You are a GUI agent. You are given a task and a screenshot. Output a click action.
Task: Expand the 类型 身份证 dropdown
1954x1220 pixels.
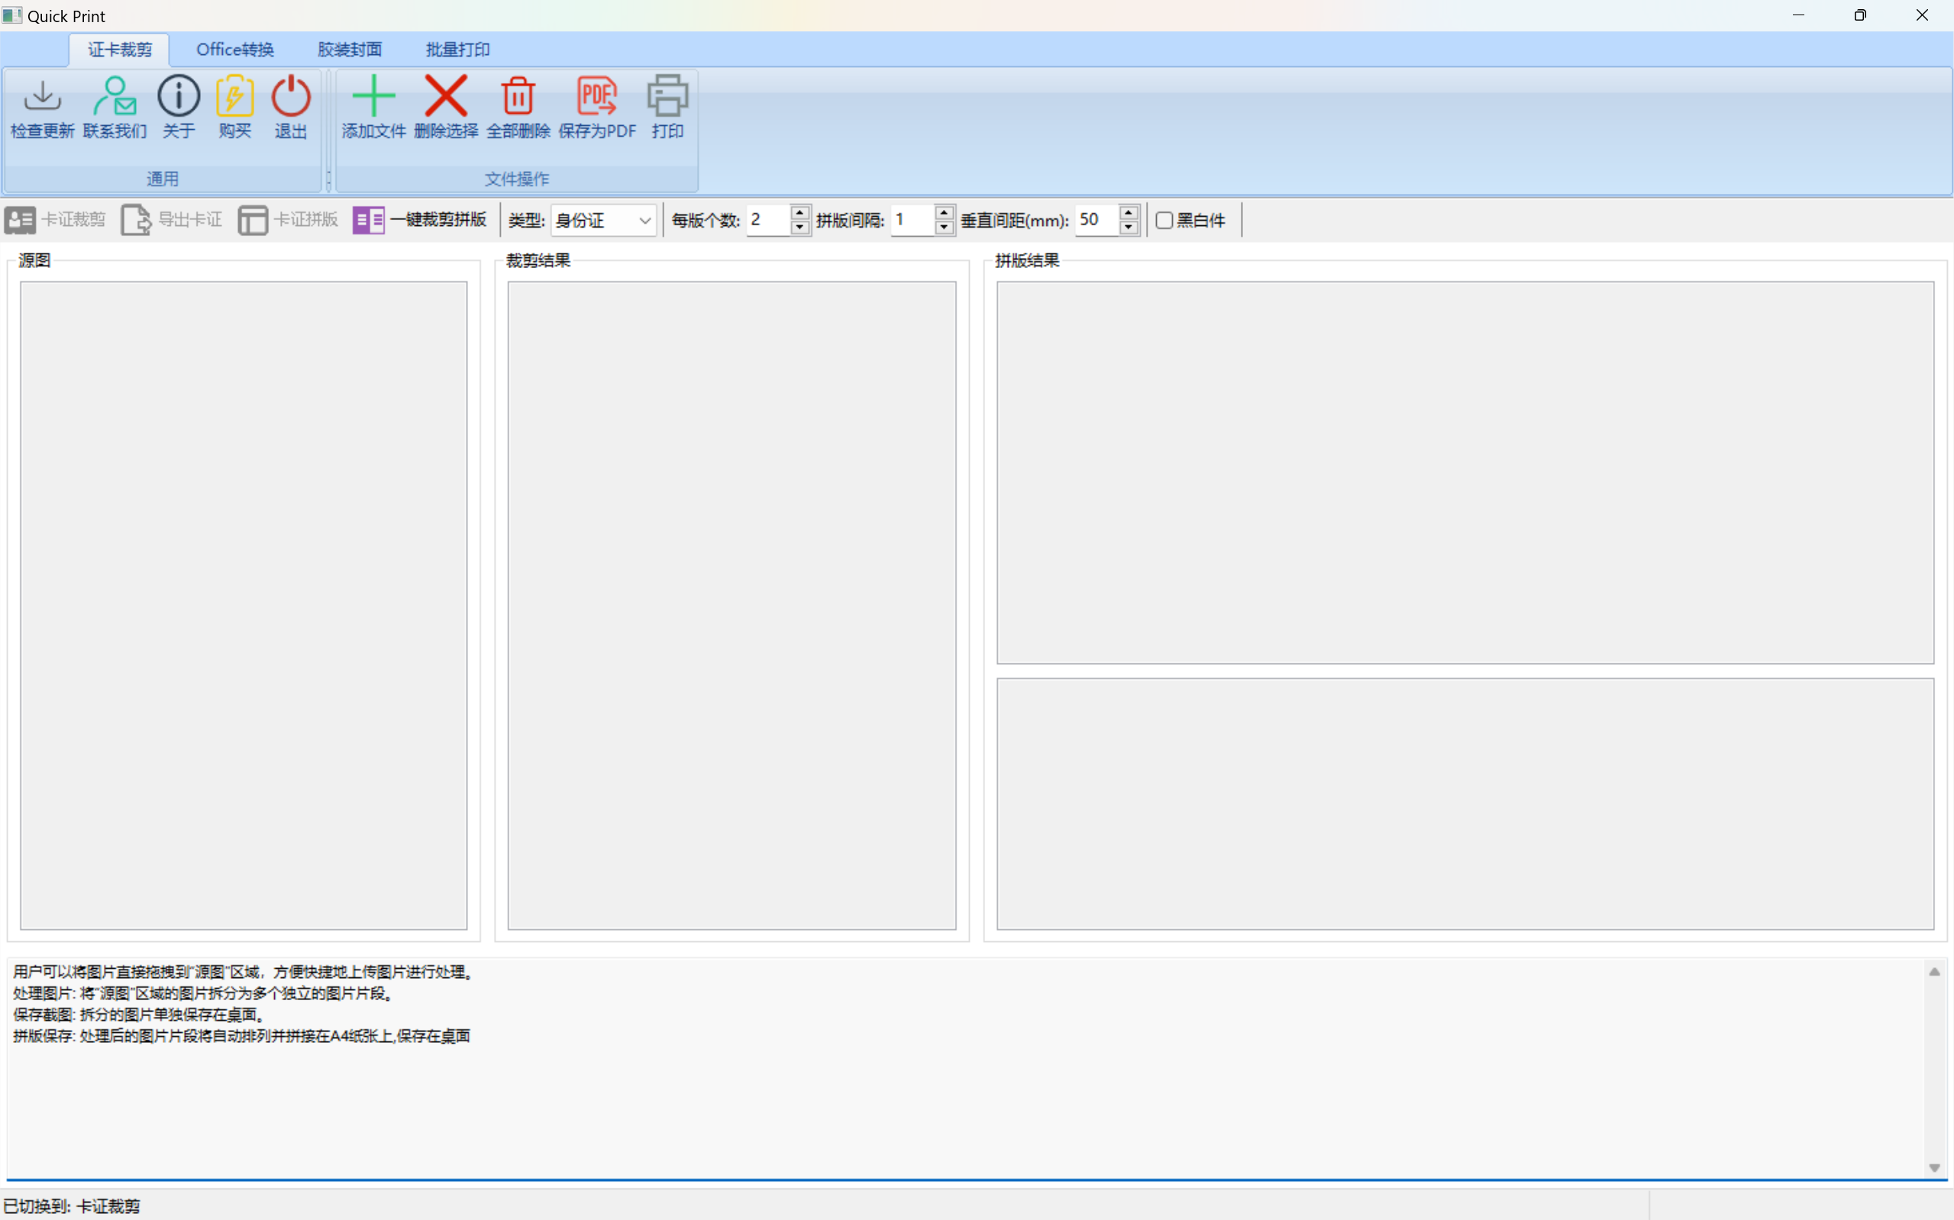(x=644, y=221)
